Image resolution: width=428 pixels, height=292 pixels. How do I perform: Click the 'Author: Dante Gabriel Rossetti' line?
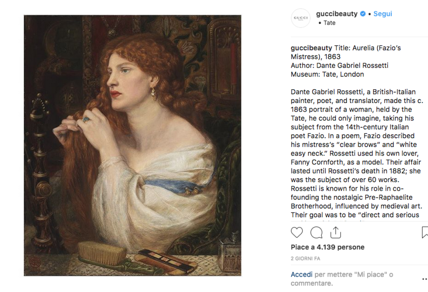[x=338, y=65]
